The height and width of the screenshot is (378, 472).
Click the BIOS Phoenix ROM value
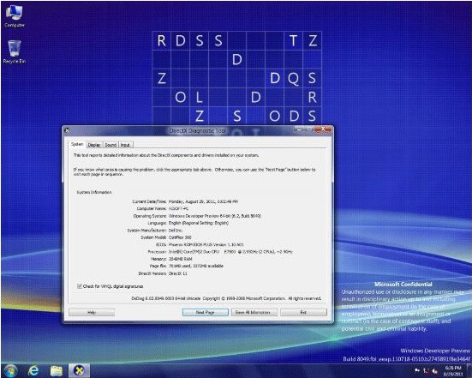point(206,245)
